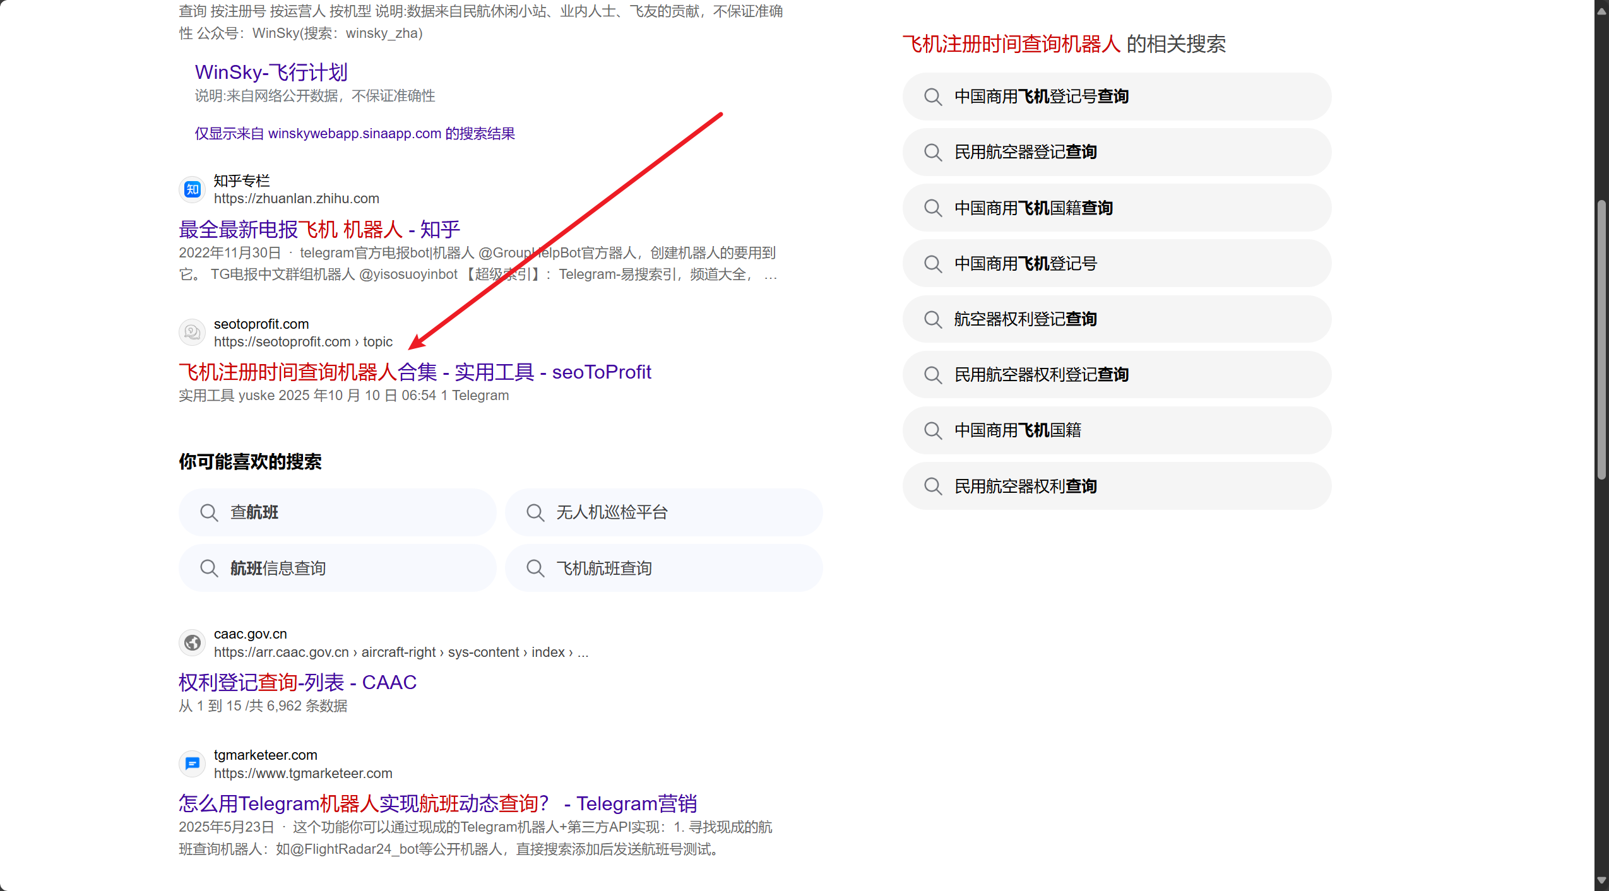Click the caac.gov.cn globe favicon

[x=193, y=642]
